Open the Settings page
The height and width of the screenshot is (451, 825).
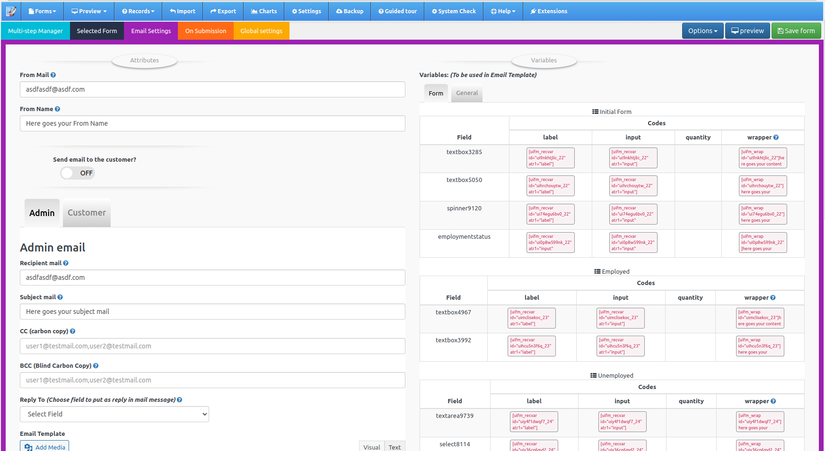tap(306, 11)
